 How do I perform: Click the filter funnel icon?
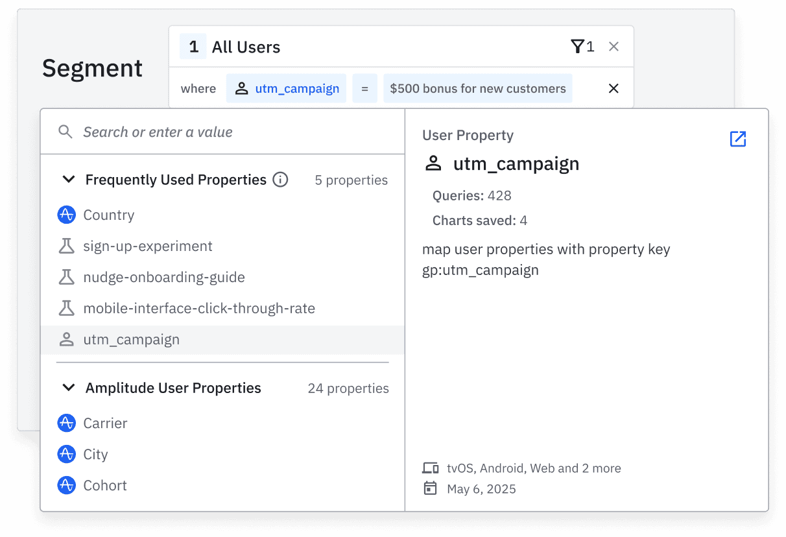click(577, 47)
